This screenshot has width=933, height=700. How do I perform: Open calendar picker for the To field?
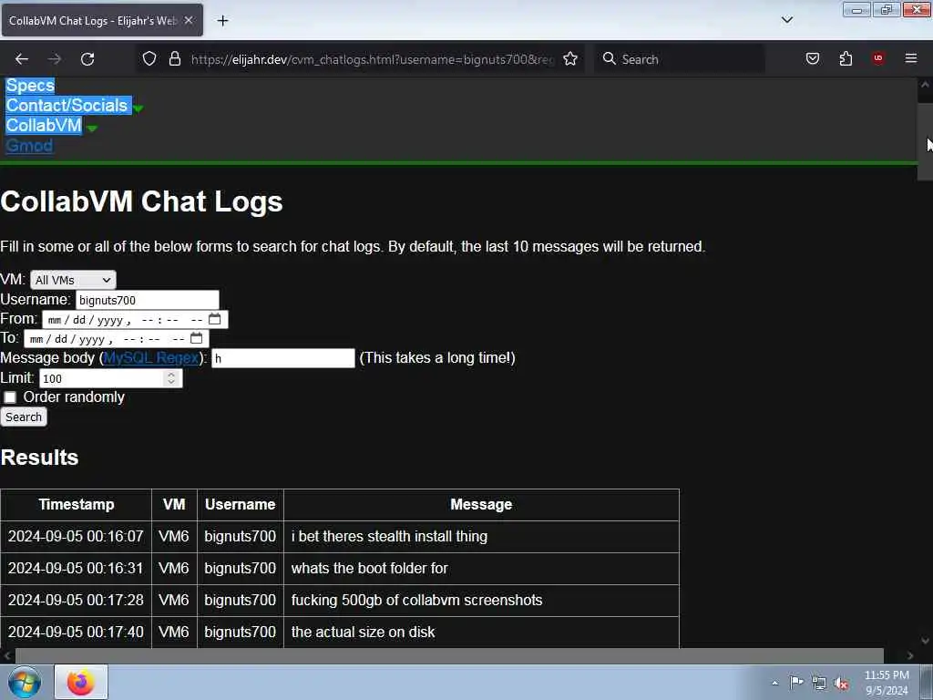[197, 339]
